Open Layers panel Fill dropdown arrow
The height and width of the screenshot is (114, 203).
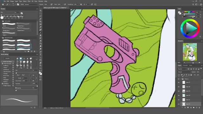click(x=201, y=75)
